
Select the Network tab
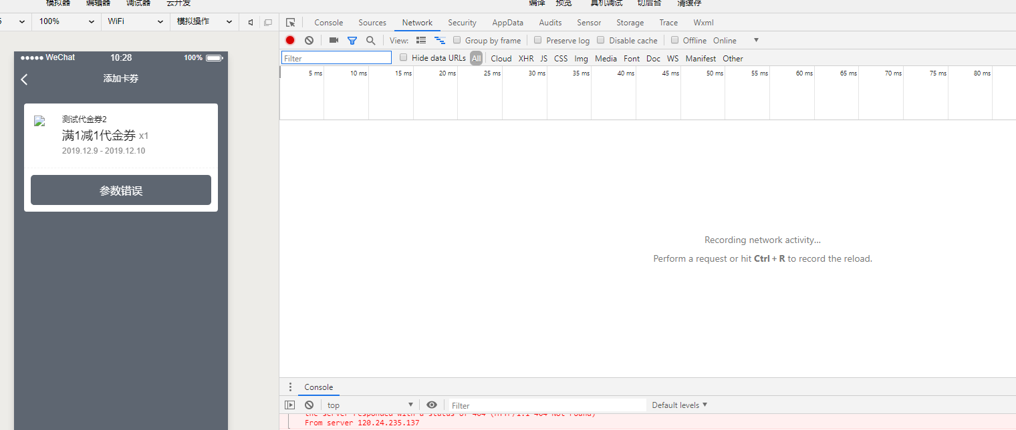[417, 23]
